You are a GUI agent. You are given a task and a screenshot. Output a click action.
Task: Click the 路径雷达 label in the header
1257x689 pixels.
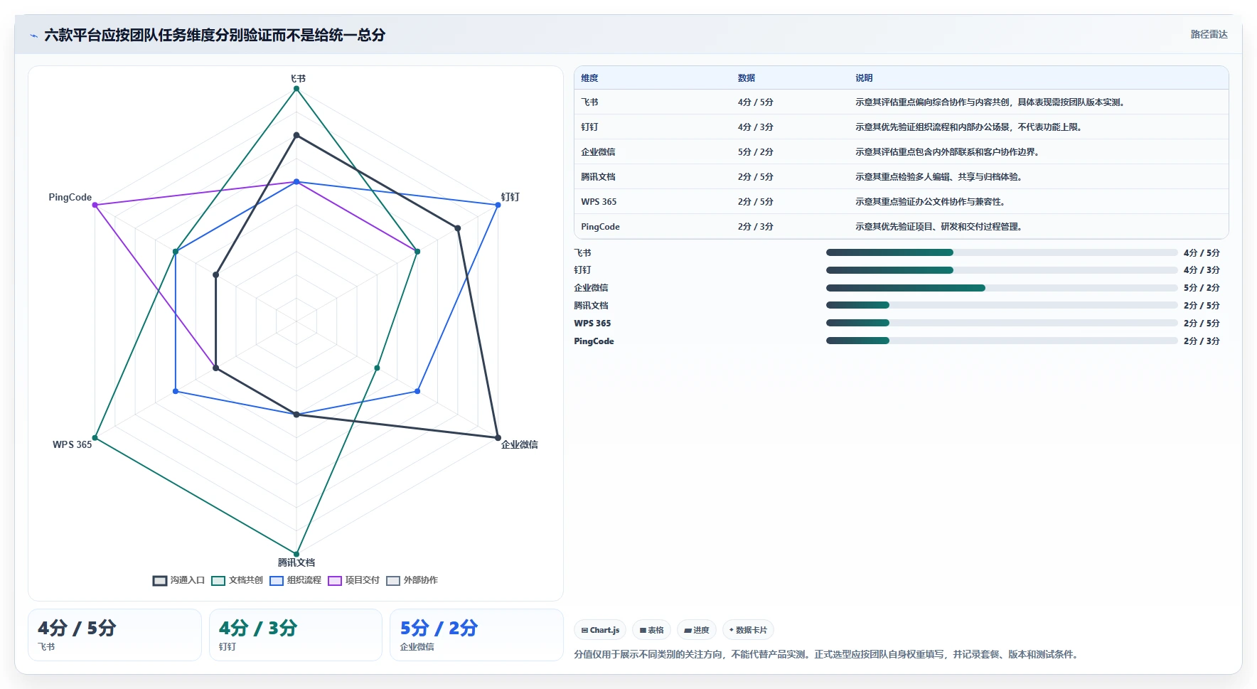coord(1209,34)
